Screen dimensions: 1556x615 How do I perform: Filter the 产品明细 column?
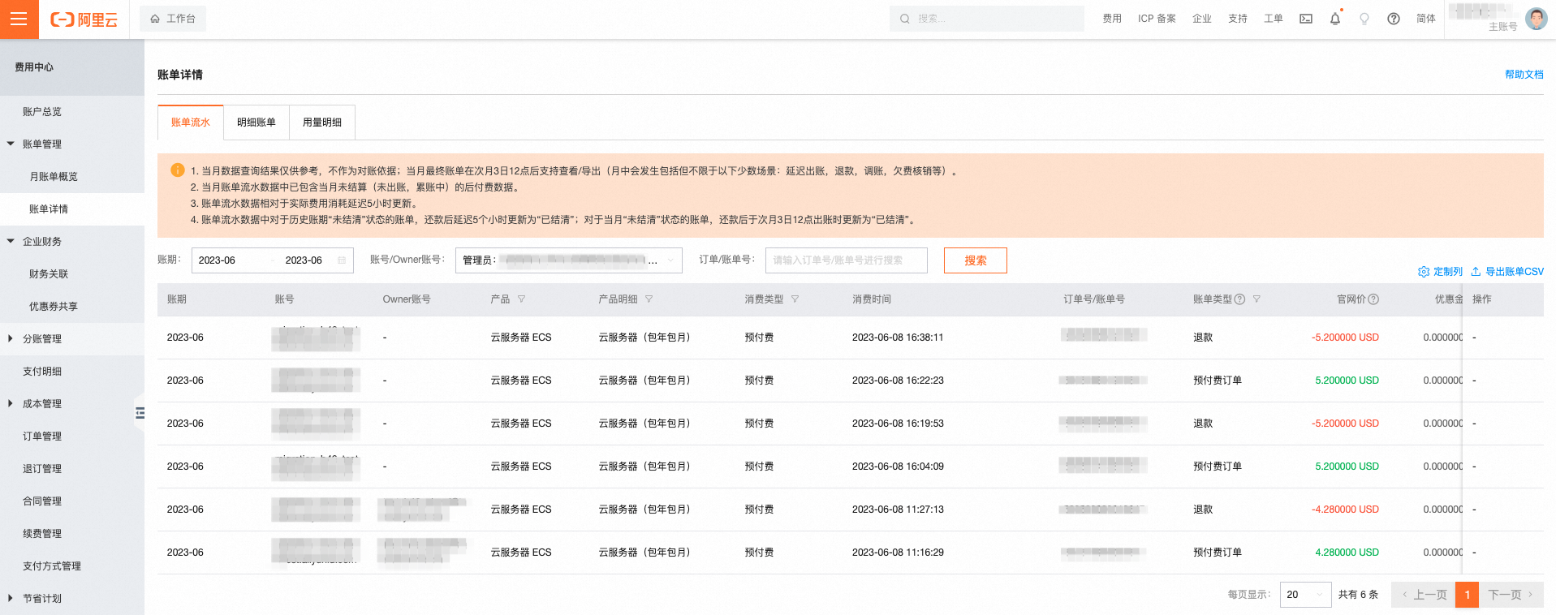pyautogui.click(x=649, y=299)
